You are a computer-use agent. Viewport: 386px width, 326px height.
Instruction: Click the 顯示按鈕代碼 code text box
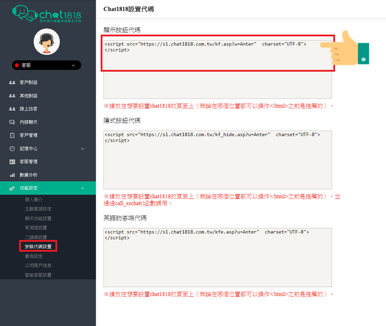(x=217, y=68)
